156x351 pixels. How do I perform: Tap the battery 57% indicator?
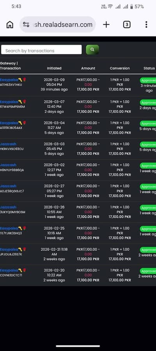[137, 7]
